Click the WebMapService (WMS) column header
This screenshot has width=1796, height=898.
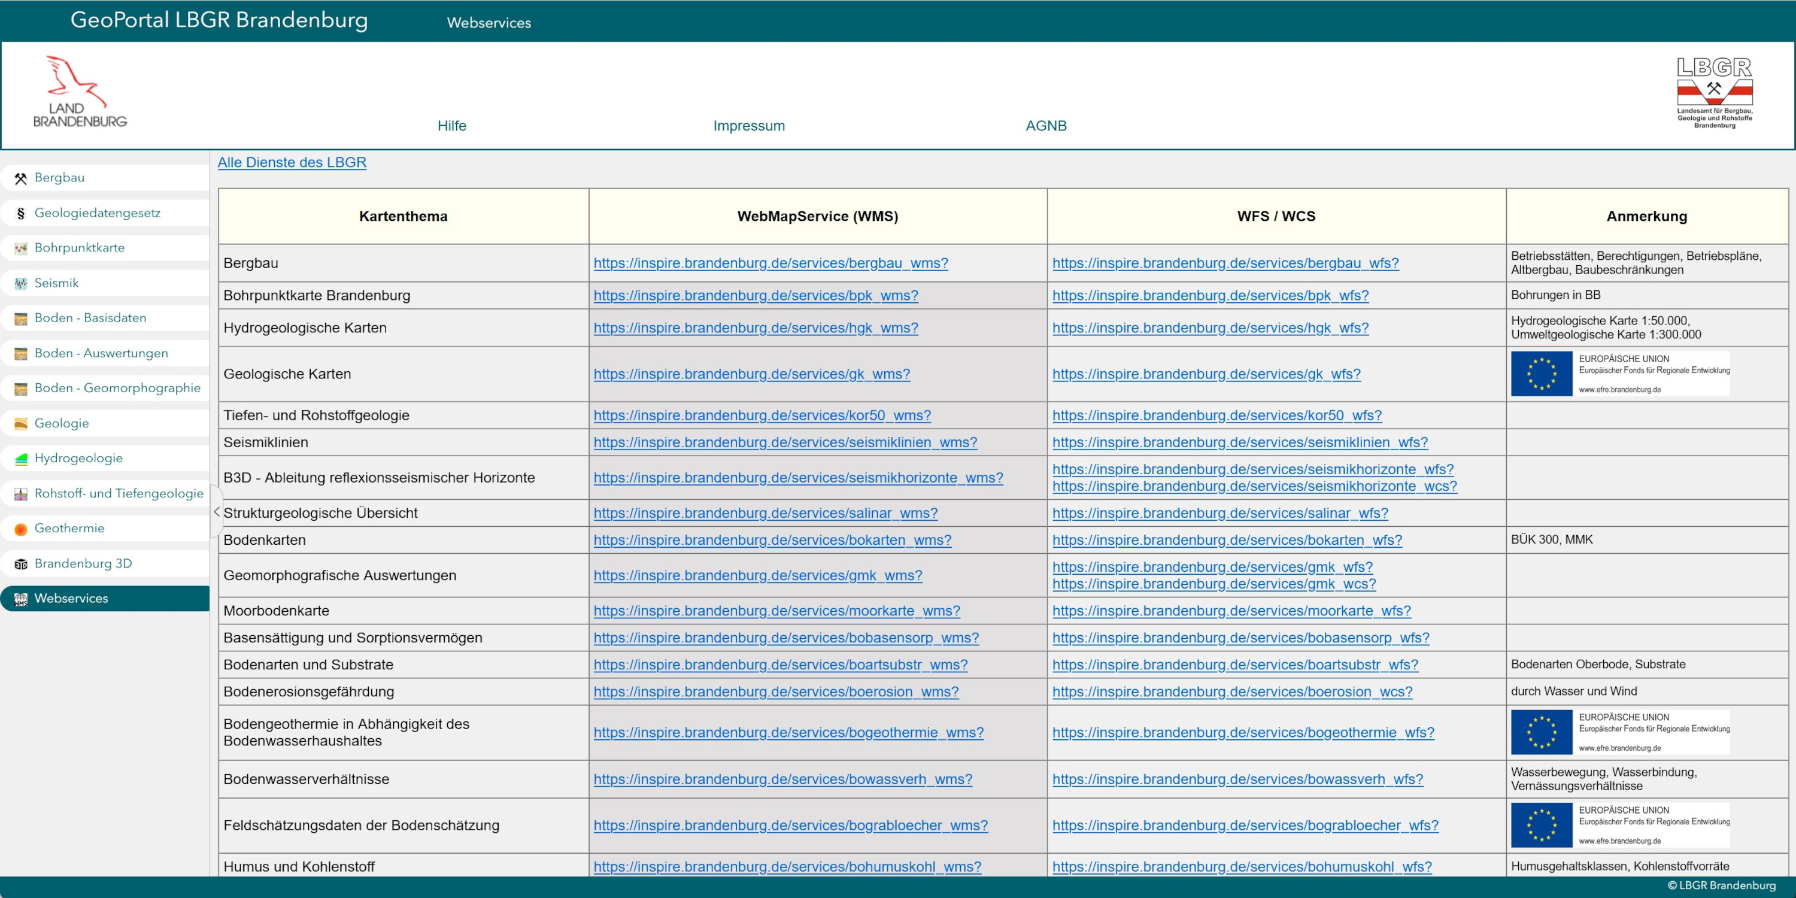tap(818, 216)
